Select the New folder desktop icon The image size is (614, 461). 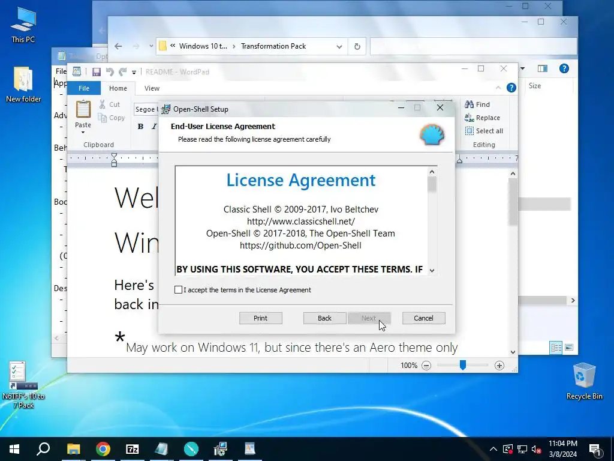point(23,85)
